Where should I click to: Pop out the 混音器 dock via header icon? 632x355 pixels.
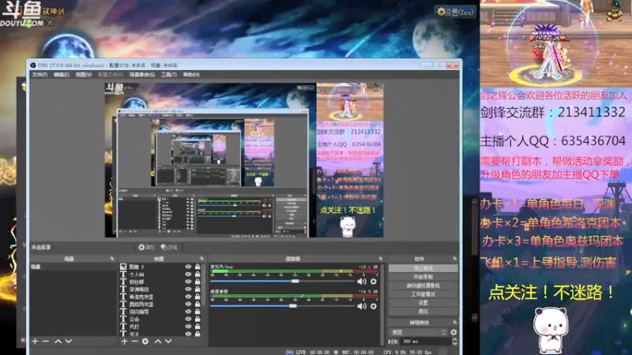[x=380, y=259]
